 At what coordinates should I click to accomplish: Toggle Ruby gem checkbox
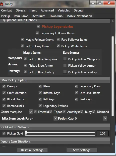[82, 112]
